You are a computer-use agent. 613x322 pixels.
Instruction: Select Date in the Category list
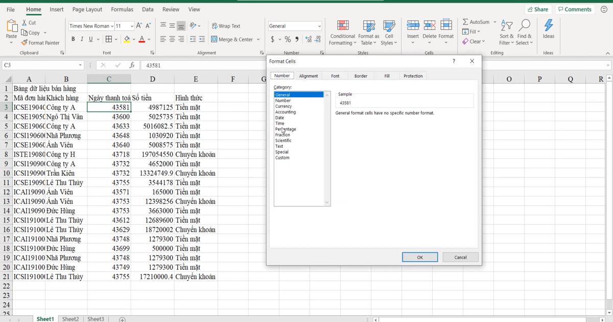pyautogui.click(x=279, y=118)
